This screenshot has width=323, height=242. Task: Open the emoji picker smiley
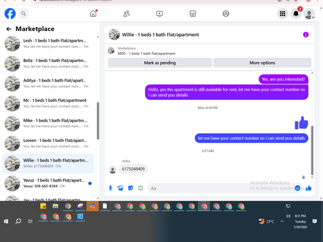tap(297, 188)
